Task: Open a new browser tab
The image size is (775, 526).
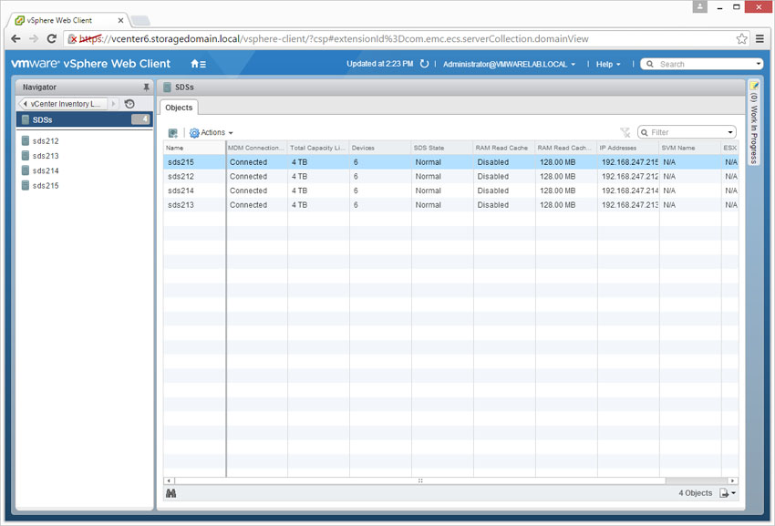Action: pos(140,20)
